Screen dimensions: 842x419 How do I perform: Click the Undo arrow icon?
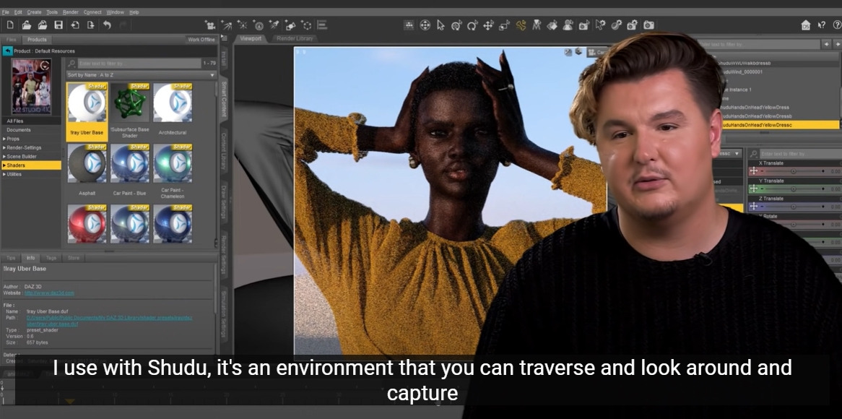point(107,25)
